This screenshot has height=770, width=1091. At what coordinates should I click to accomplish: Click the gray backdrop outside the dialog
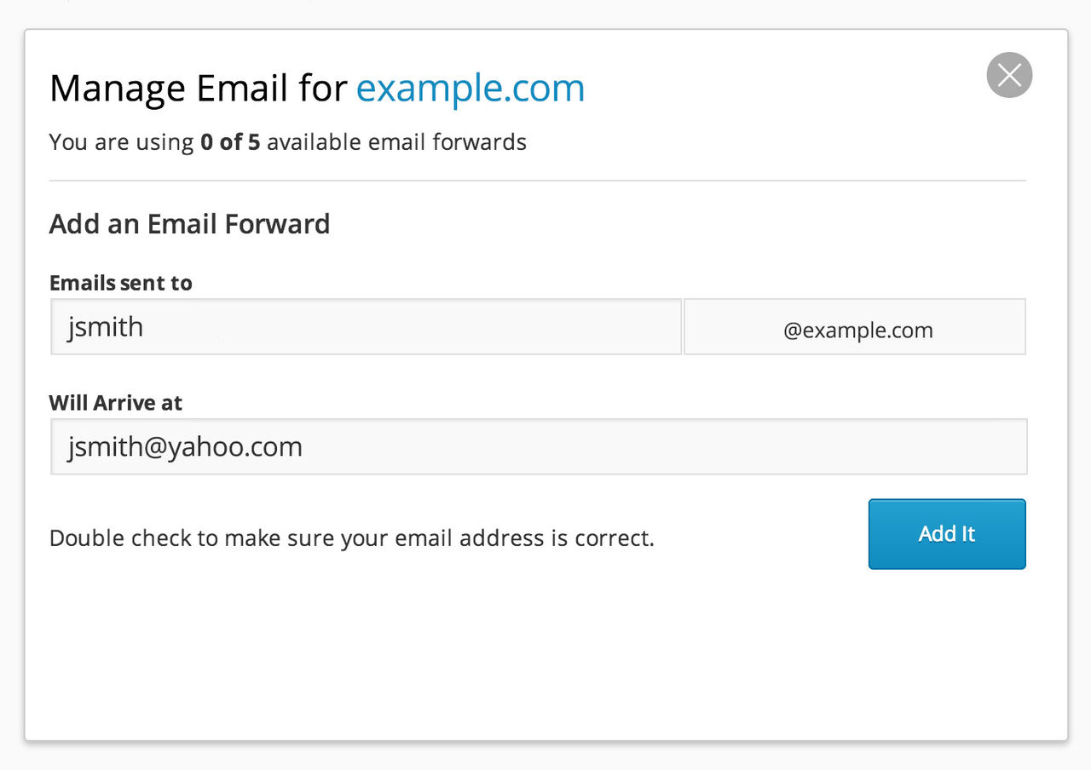tap(545, 756)
